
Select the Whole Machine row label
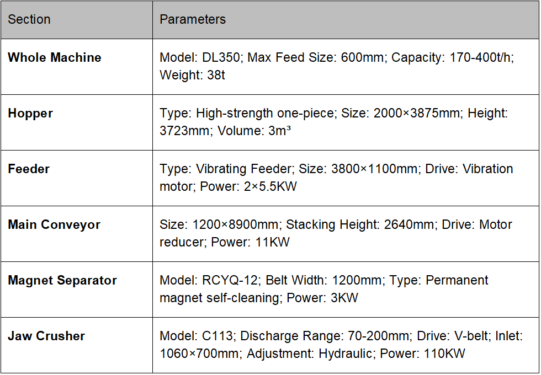point(55,58)
